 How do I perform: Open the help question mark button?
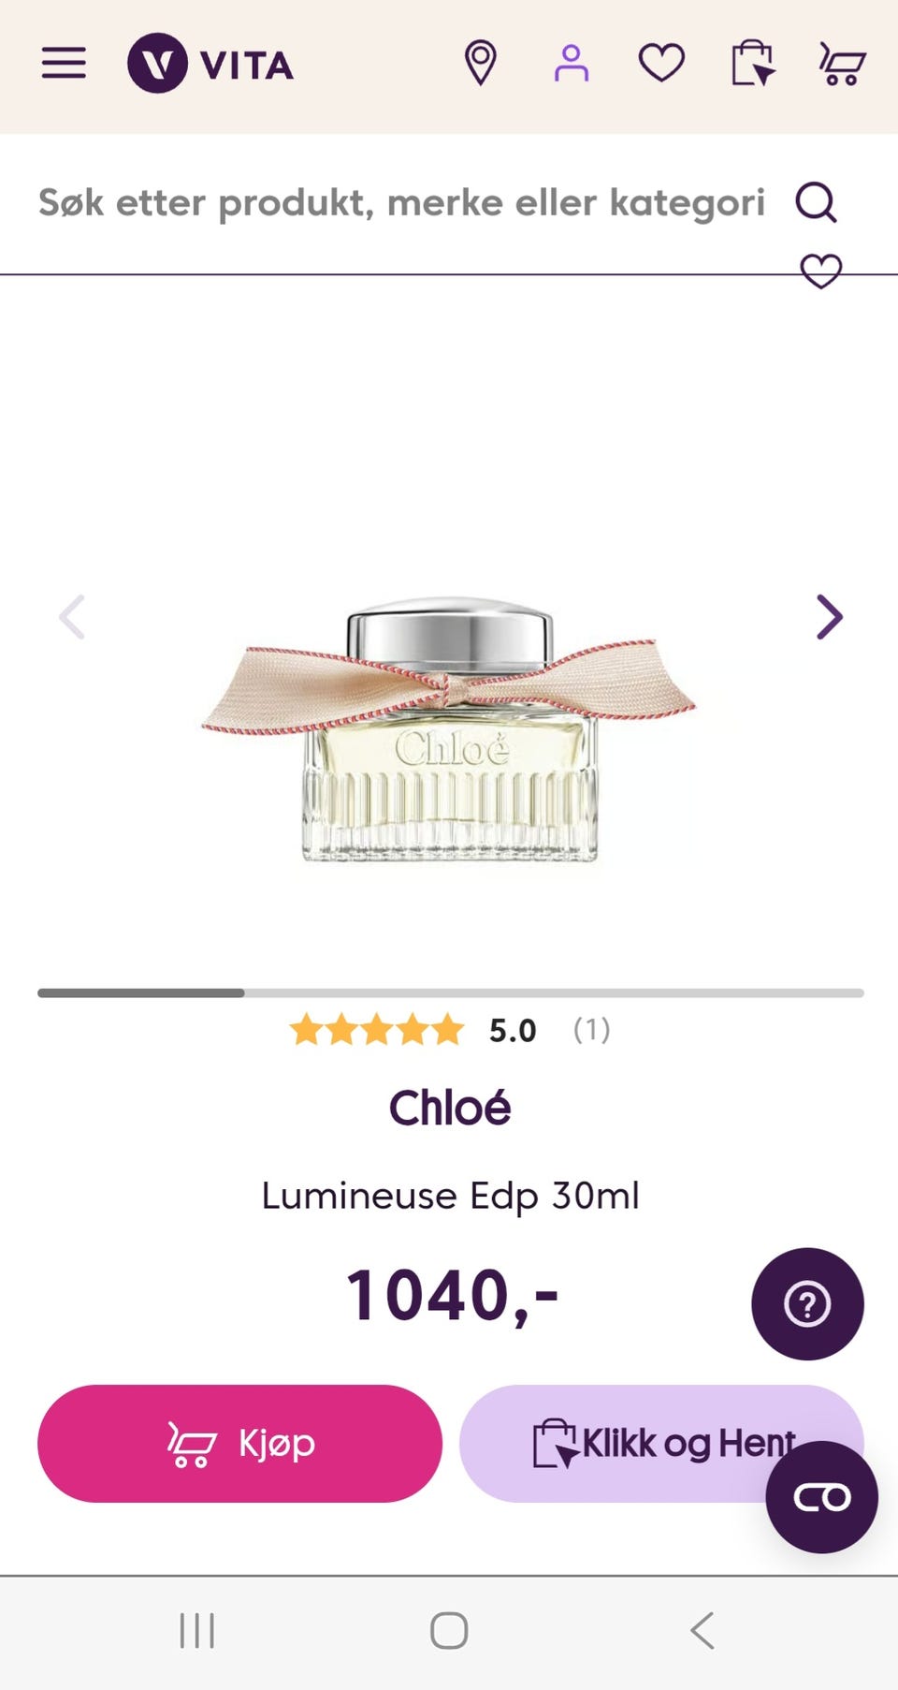point(807,1303)
